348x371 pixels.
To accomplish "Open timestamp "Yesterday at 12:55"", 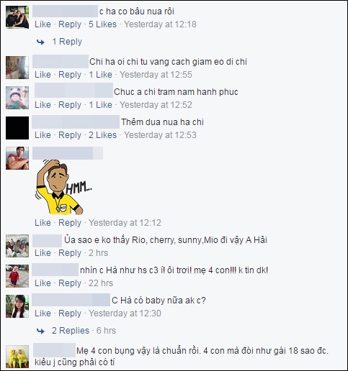I will tap(156, 75).
